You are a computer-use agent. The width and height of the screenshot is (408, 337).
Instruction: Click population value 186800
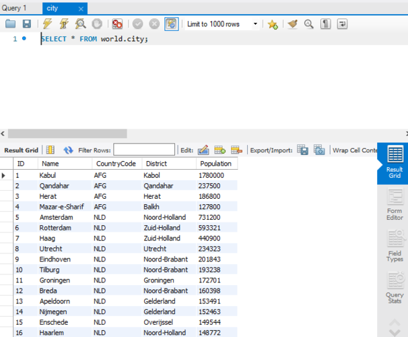pyautogui.click(x=217, y=196)
